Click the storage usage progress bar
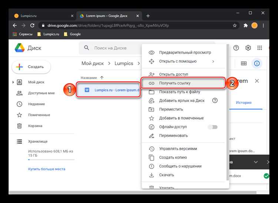The image size is (278, 203). pyautogui.click(x=51, y=160)
